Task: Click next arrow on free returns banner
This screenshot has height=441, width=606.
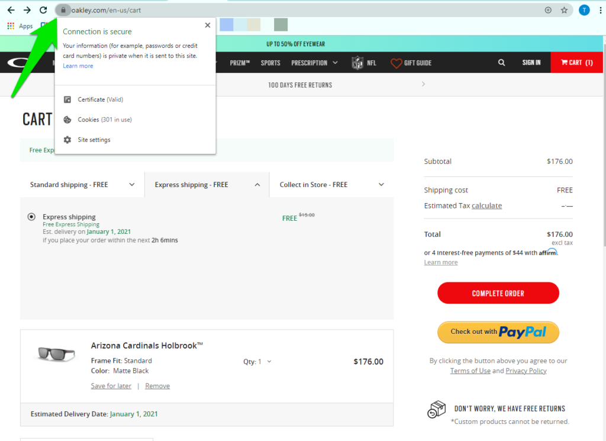Action: tap(424, 84)
